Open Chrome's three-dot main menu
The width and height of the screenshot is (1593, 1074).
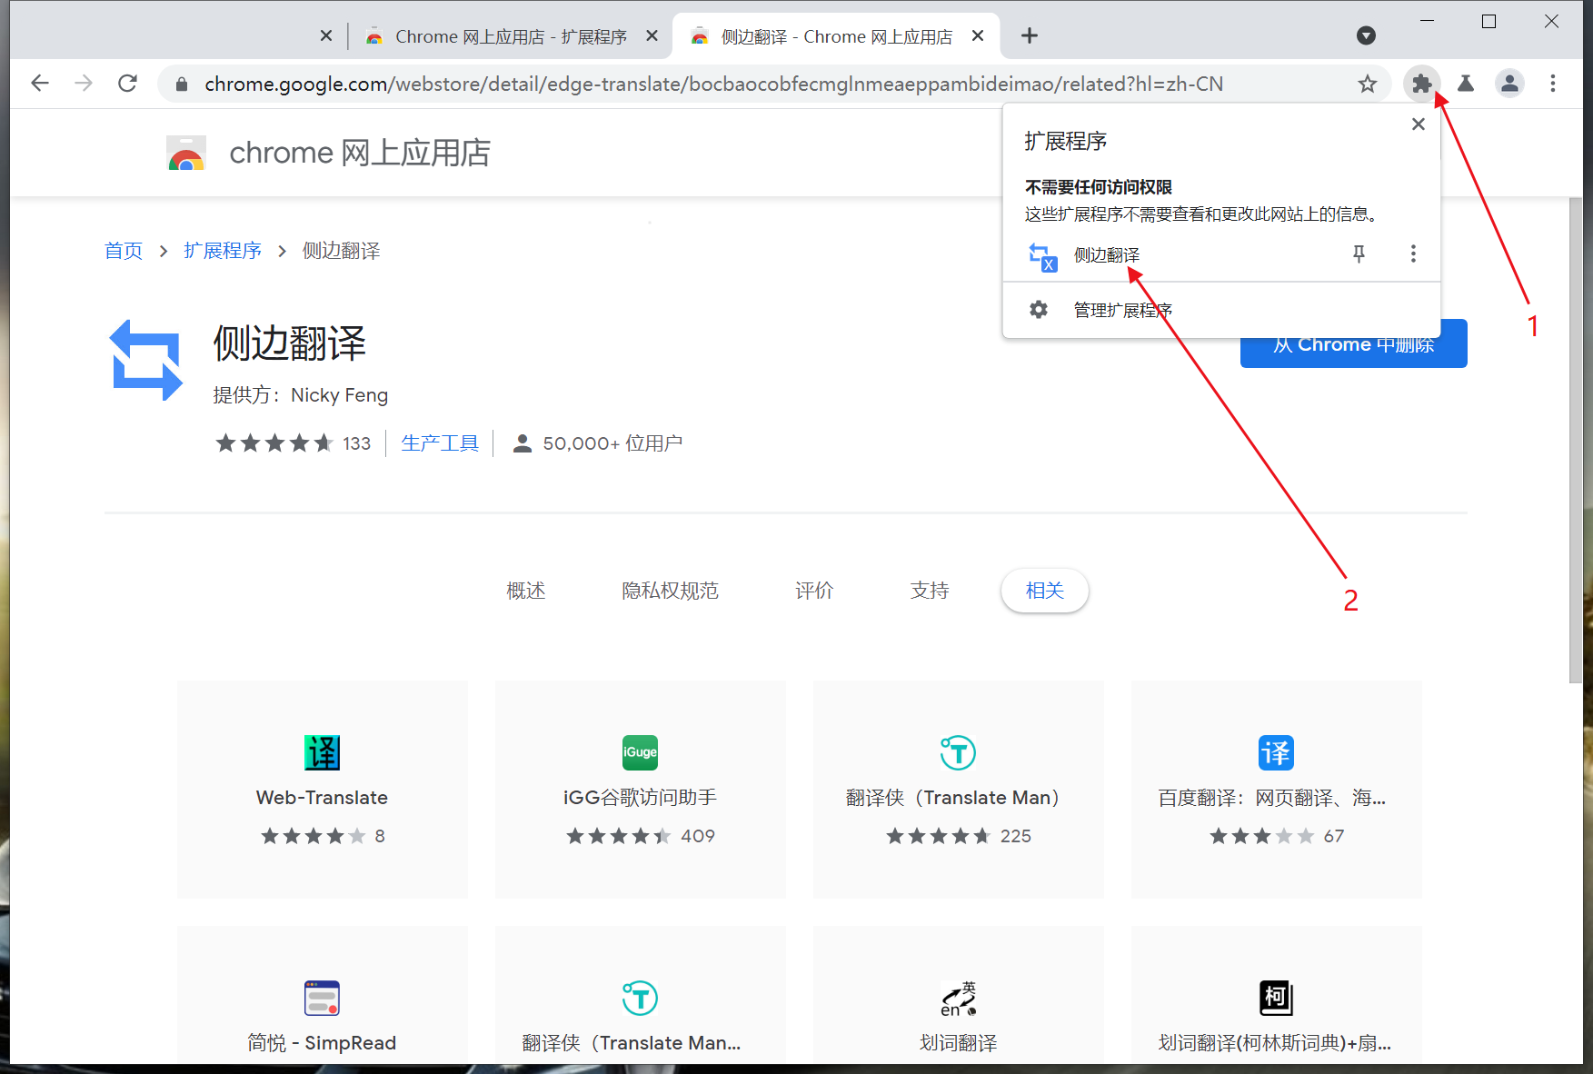click(x=1553, y=84)
